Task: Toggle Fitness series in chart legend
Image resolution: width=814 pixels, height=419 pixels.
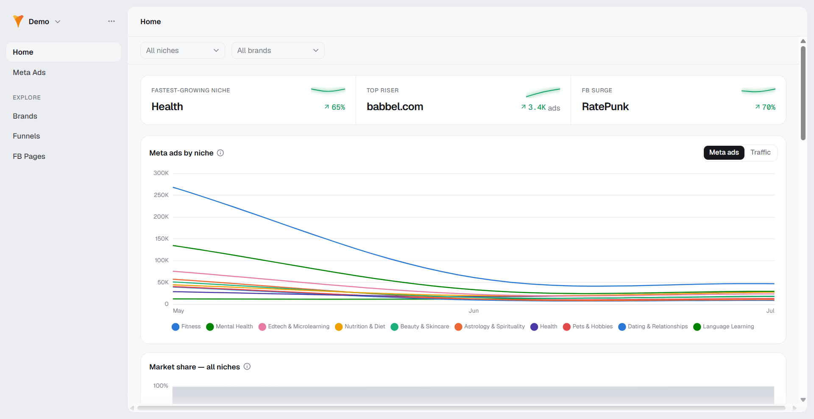Action: 186,327
